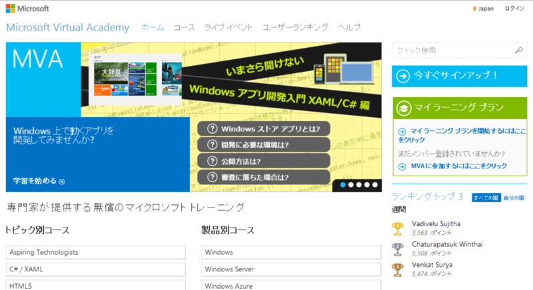
Task: Click the ログイン link
Action: pyautogui.click(x=514, y=9)
